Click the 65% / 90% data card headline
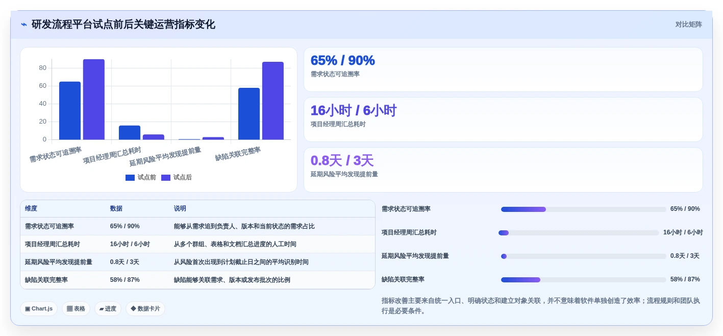 pos(343,60)
